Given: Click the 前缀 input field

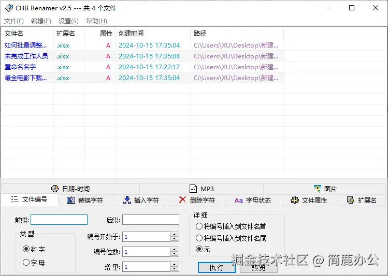Looking at the screenshot, I should pos(59,220).
